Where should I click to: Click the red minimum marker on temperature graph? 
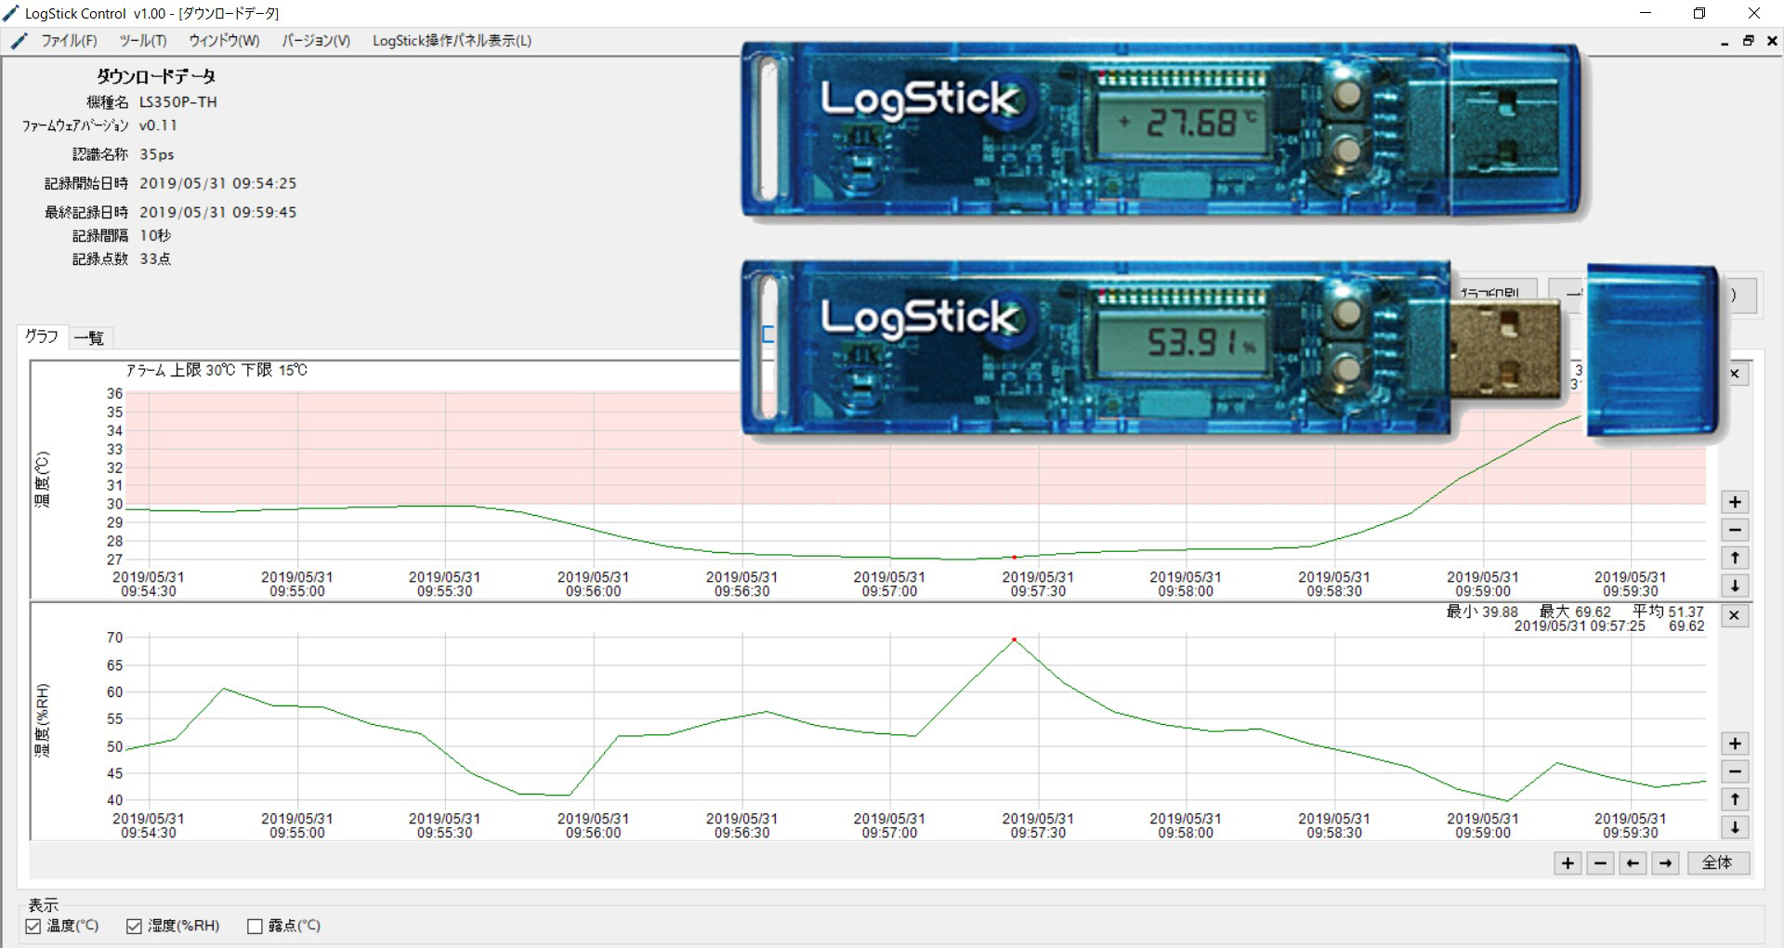pos(1014,558)
